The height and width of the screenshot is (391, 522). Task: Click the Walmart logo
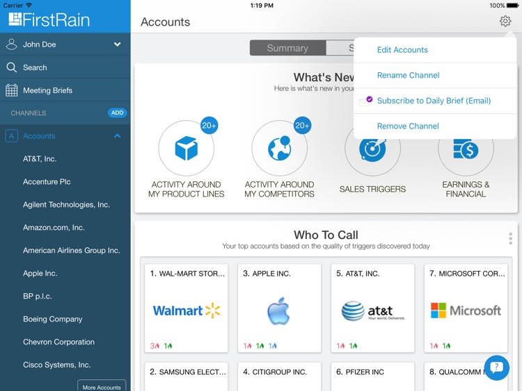click(x=187, y=310)
